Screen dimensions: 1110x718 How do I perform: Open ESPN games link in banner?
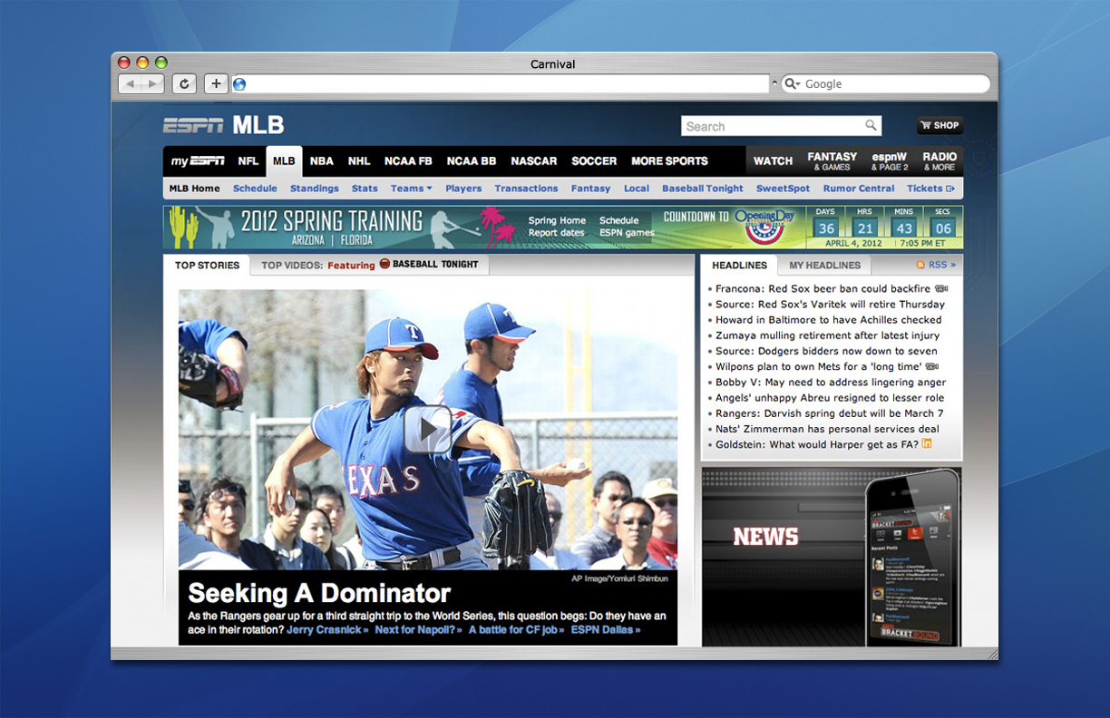627,233
